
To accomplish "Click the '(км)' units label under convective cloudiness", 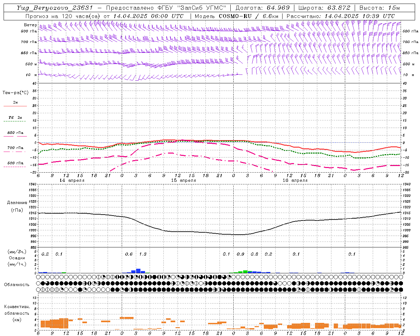I will [x=17, y=320].
